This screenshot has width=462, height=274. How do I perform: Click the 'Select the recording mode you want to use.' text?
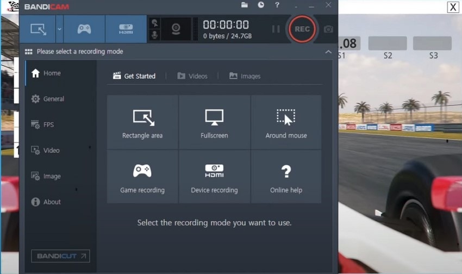[x=214, y=223]
